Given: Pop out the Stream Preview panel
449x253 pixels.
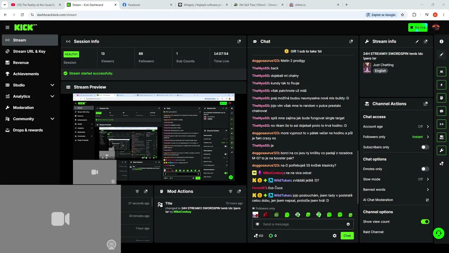Looking at the screenshot, I should (239, 87).
